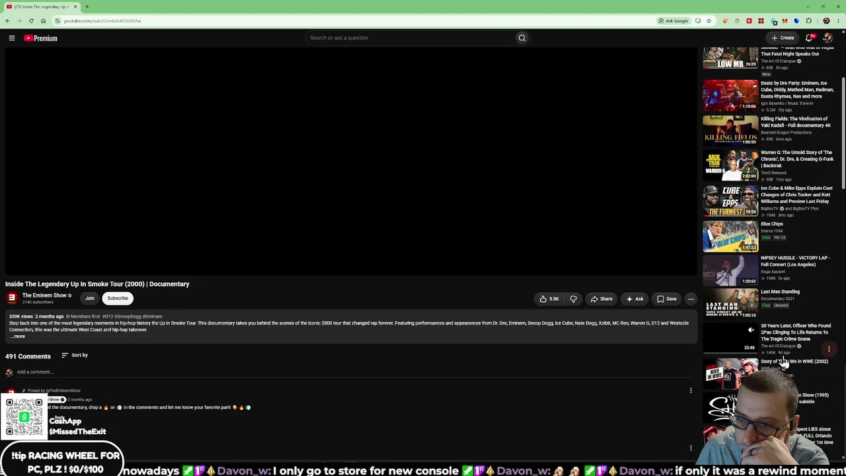The height and width of the screenshot is (476, 846).
Task: Click The Eminem Show channel avatar
Action: tap(11, 298)
